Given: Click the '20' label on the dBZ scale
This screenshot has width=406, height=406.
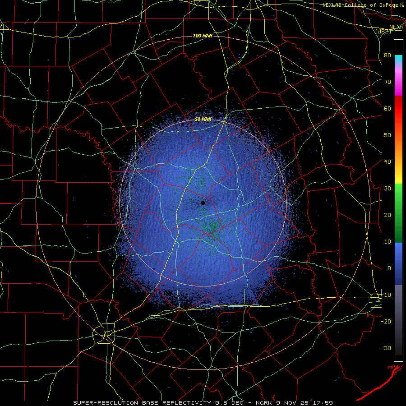Looking at the screenshot, I should 388,215.
